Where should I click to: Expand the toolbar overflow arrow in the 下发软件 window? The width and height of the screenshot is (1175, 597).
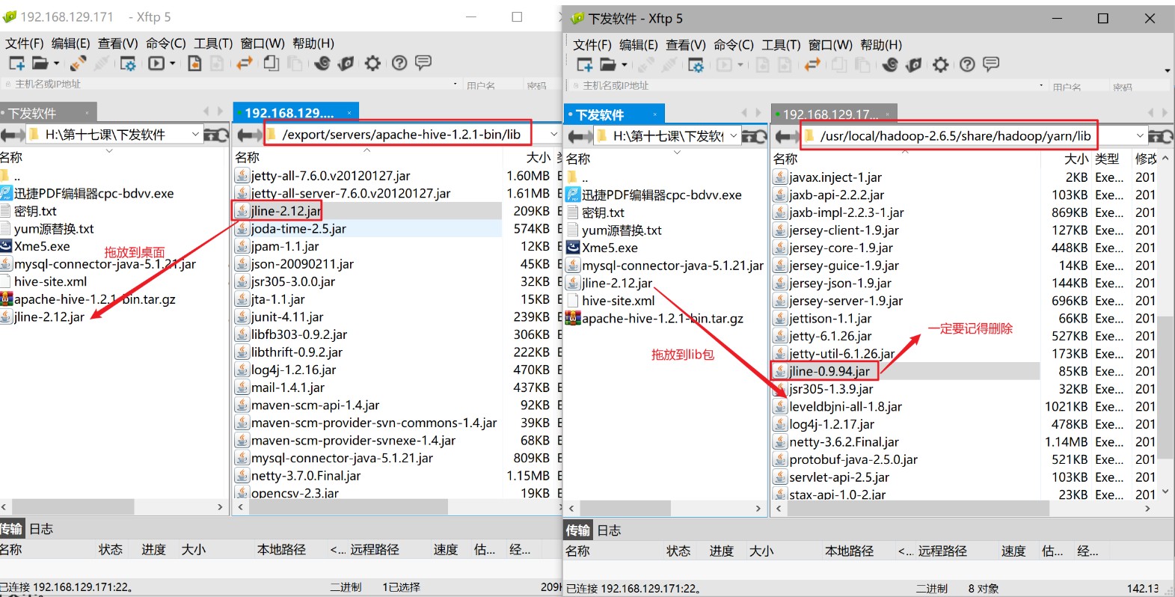tap(1168, 71)
